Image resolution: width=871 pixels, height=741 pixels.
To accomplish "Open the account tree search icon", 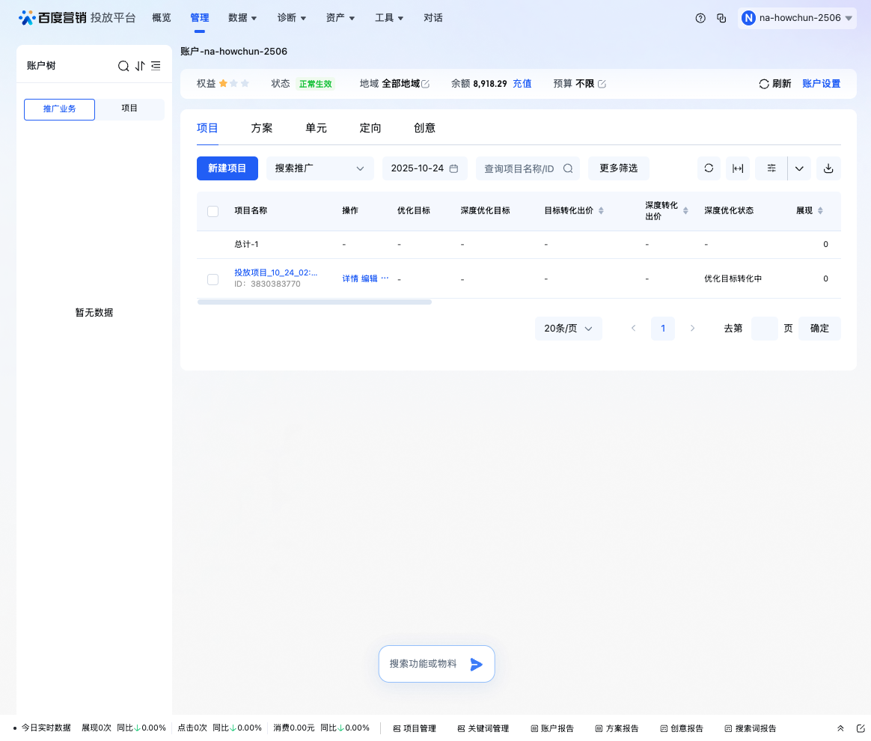I will pos(123,66).
